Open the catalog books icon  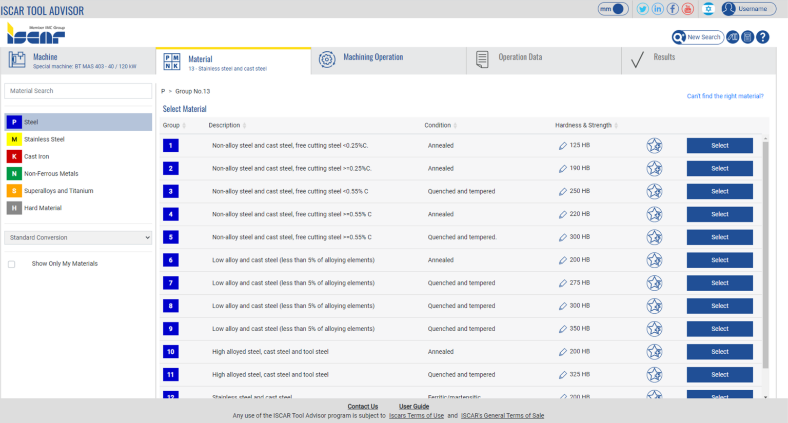733,37
